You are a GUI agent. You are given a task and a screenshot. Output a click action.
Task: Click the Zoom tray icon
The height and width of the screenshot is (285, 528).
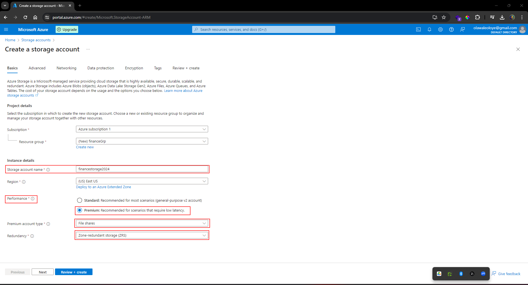click(x=483, y=274)
